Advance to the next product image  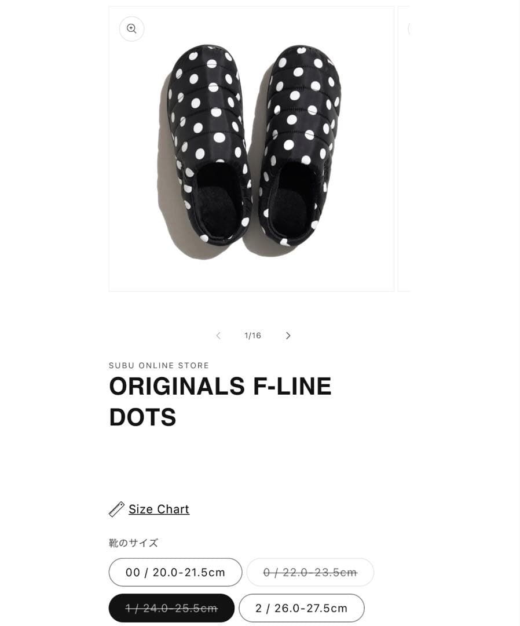tap(288, 336)
